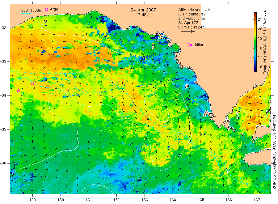This screenshot has width=278, height=204.
Task: Click the longitude 131 axis label
Action: [x=89, y=200]
